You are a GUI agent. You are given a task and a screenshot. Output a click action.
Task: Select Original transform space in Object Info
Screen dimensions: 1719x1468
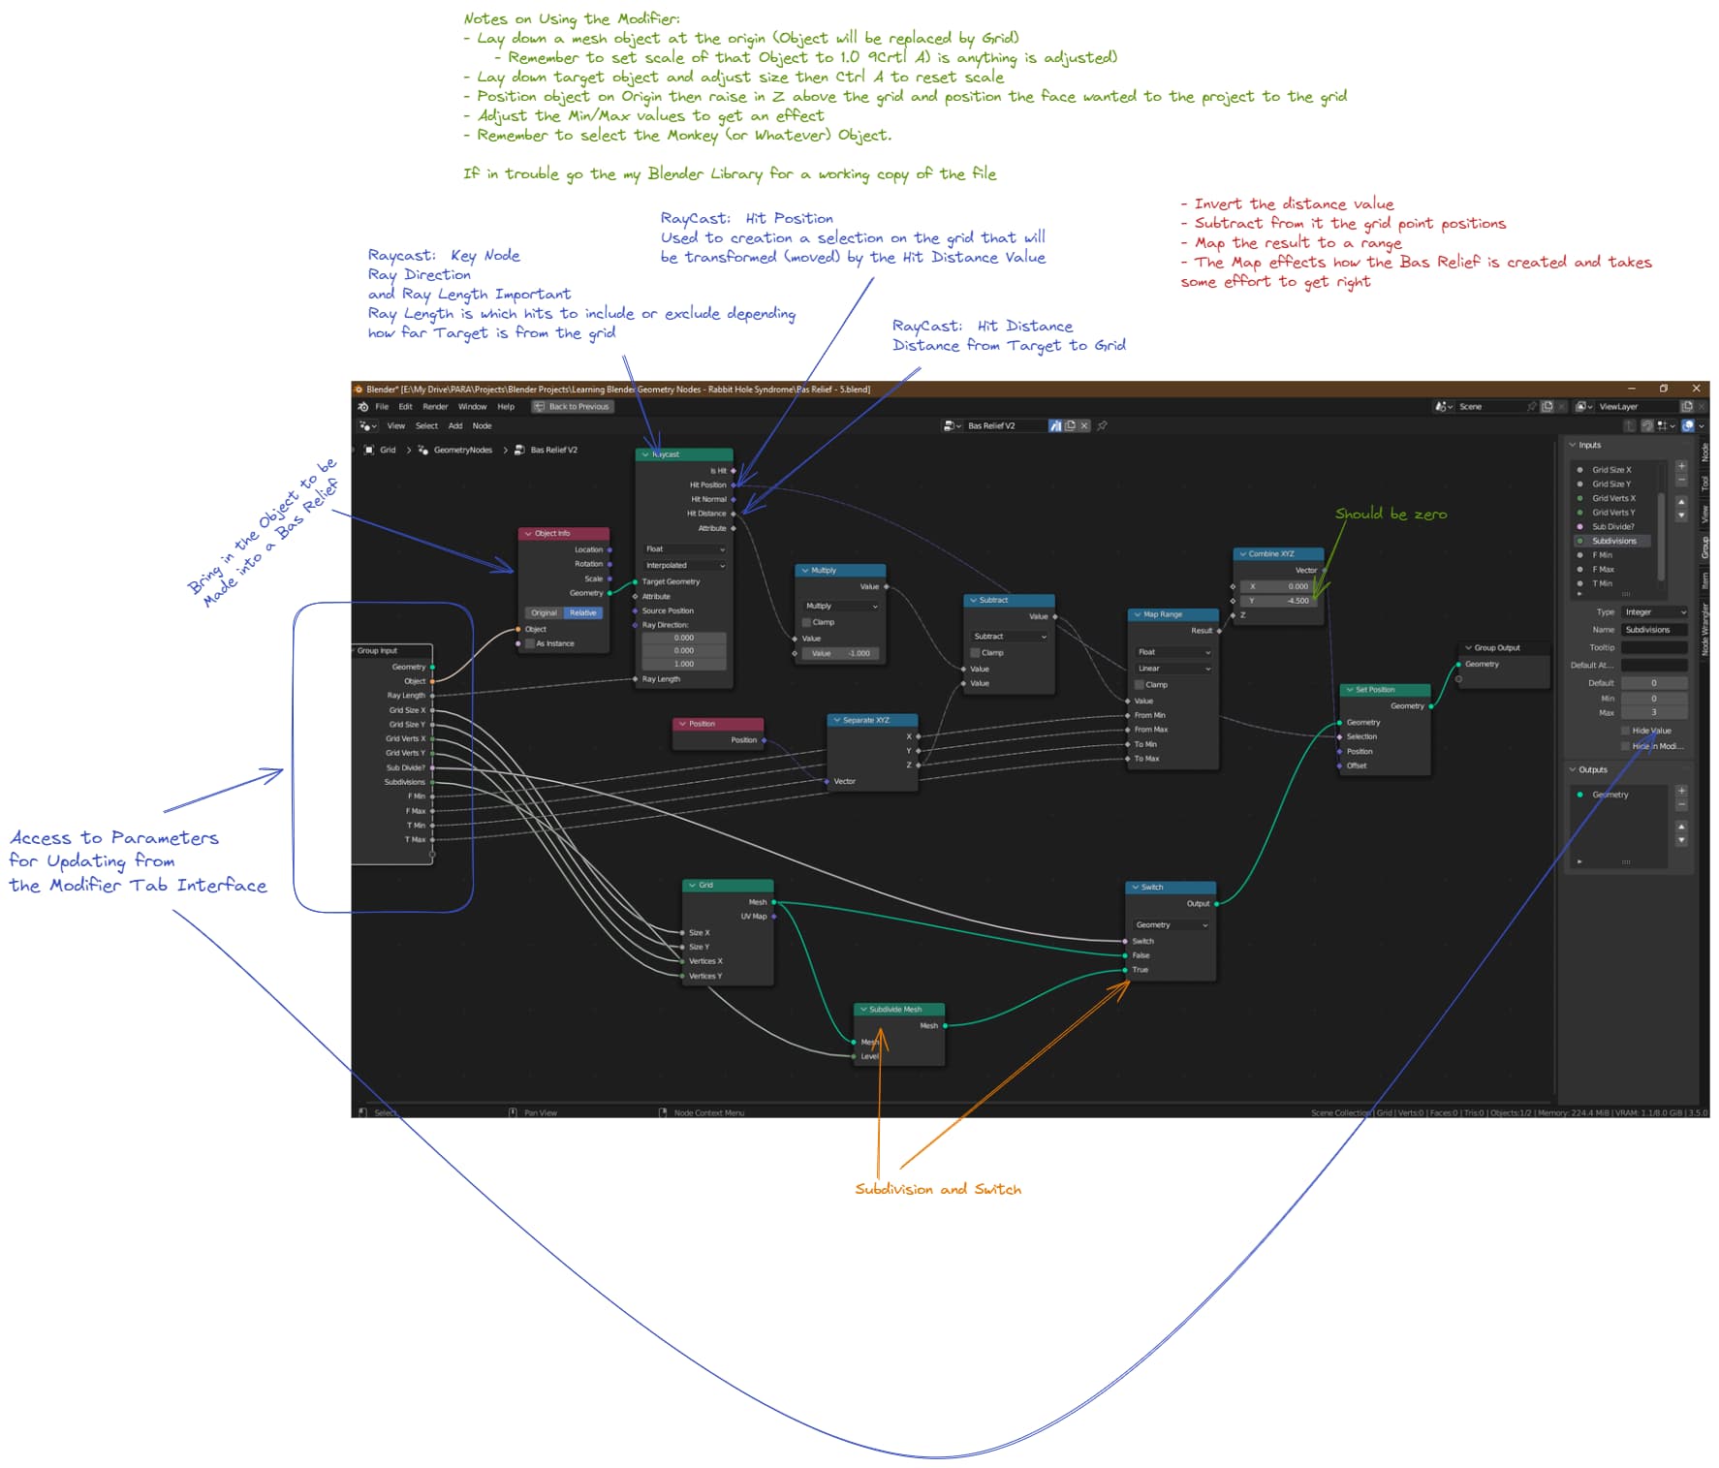pyautogui.click(x=544, y=612)
